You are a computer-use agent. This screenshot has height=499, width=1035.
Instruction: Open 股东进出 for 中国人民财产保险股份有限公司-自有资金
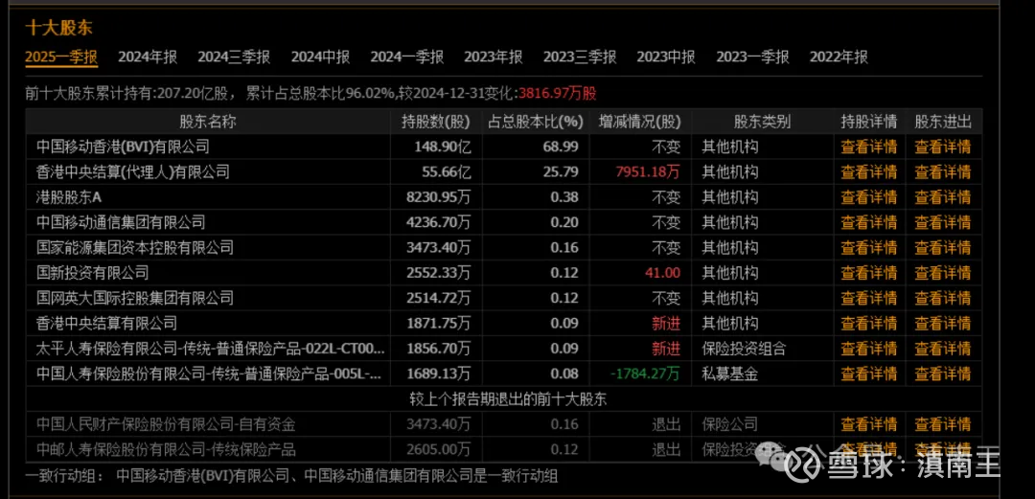click(943, 424)
